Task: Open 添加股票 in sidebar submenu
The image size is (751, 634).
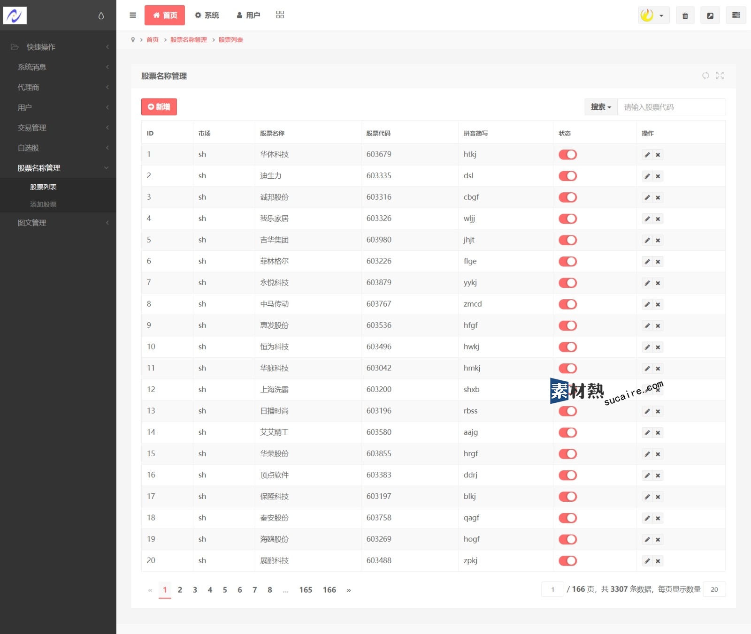Action: pos(43,204)
